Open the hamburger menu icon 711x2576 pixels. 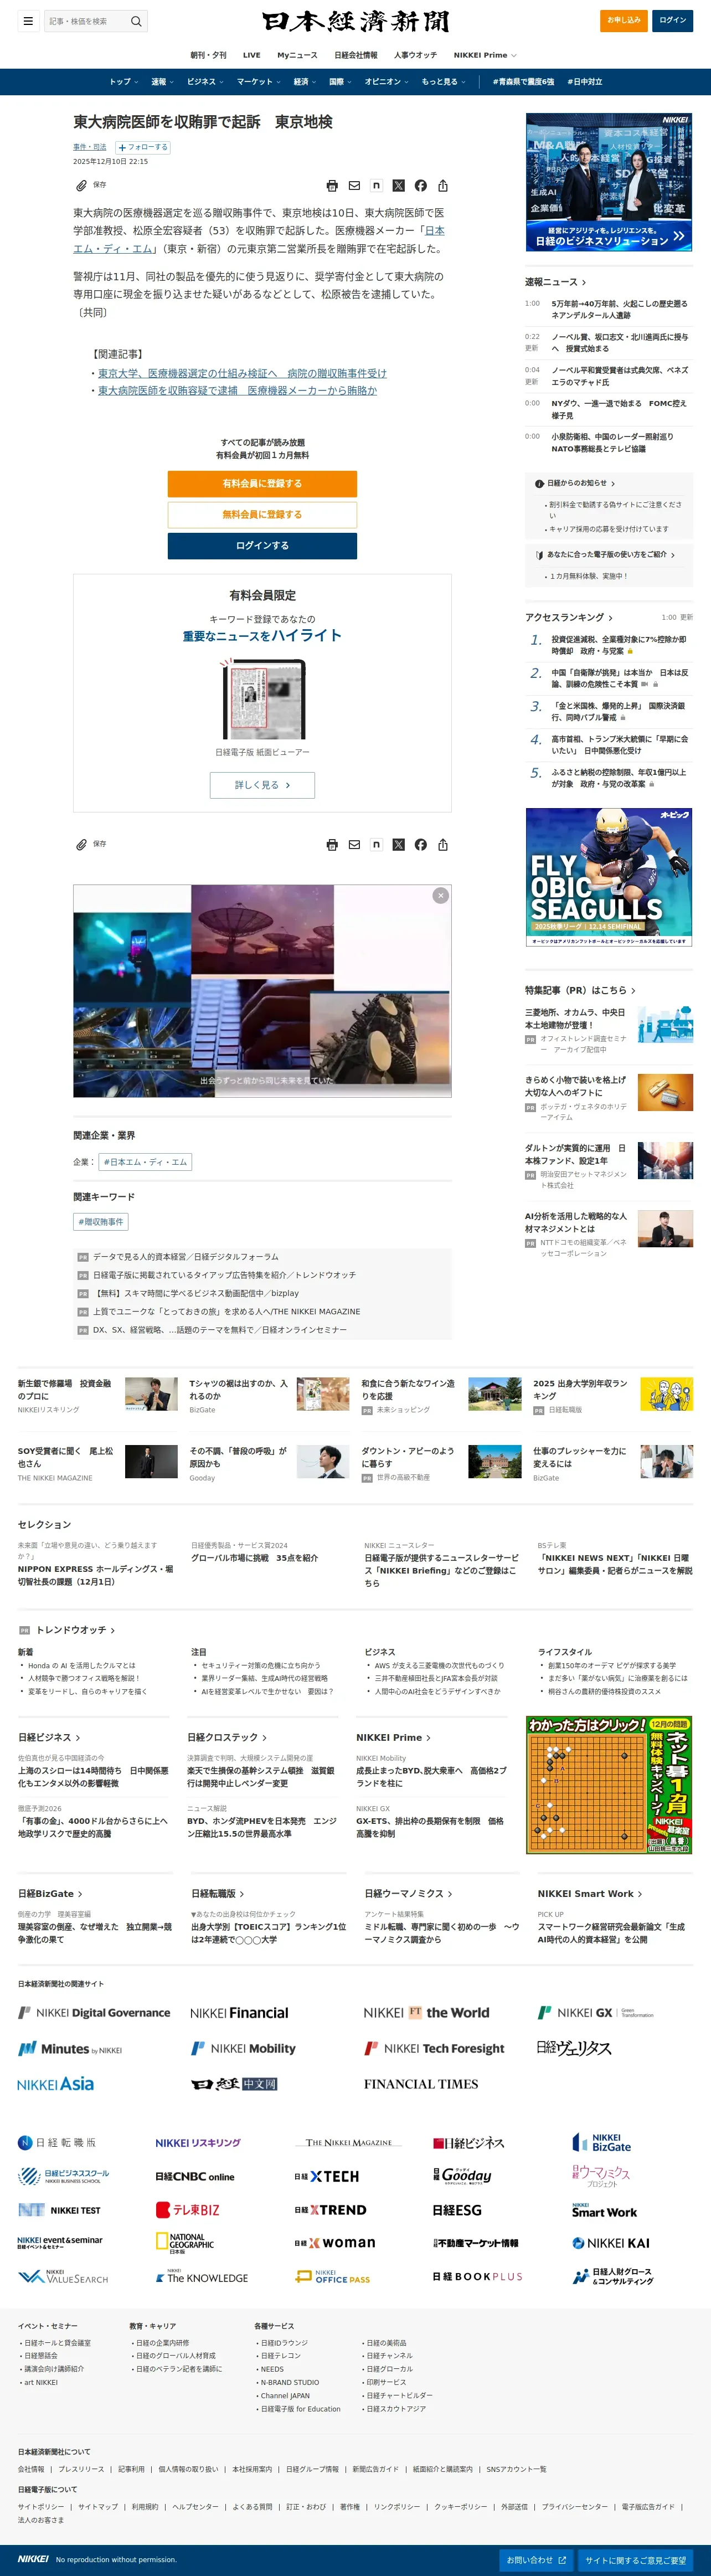(28, 21)
